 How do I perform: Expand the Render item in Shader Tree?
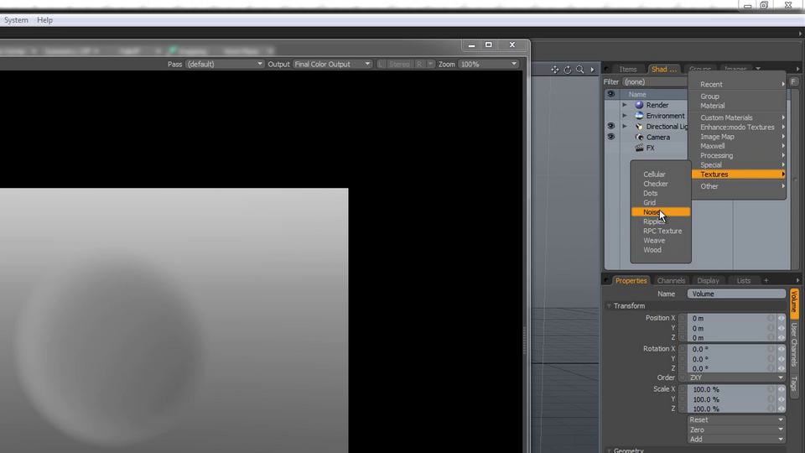625,105
